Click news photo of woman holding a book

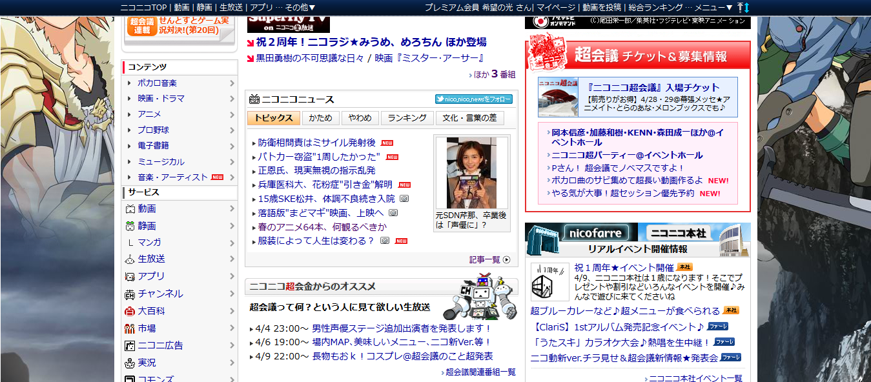coord(471,172)
